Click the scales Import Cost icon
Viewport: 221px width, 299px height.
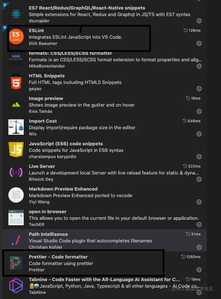pos(16,127)
